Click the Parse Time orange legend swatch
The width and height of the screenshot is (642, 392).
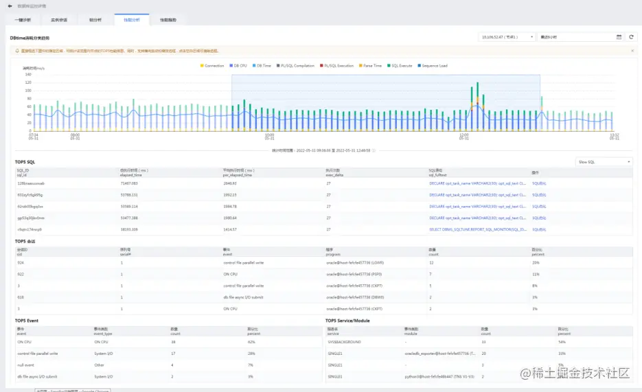(x=360, y=65)
